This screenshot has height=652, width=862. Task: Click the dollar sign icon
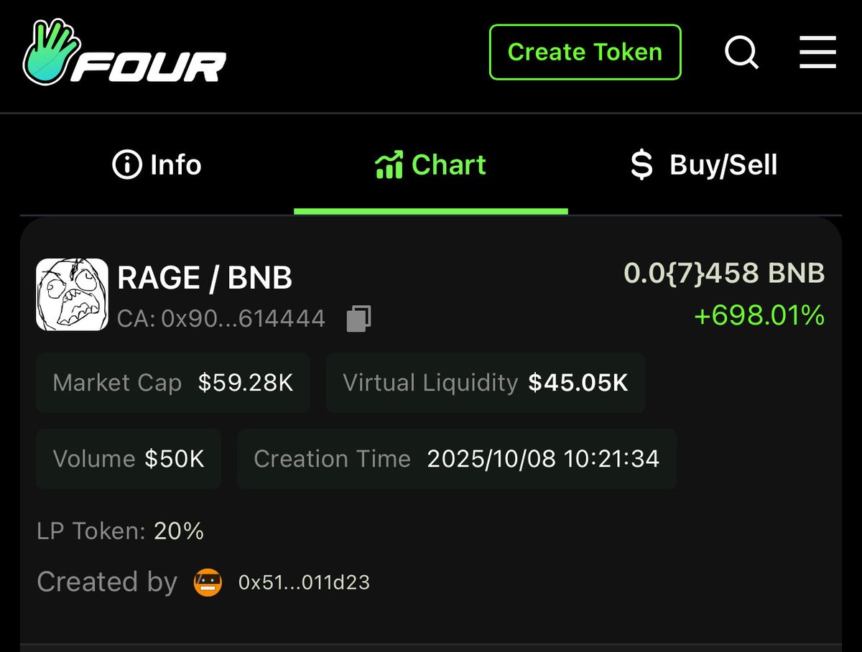[x=641, y=166]
